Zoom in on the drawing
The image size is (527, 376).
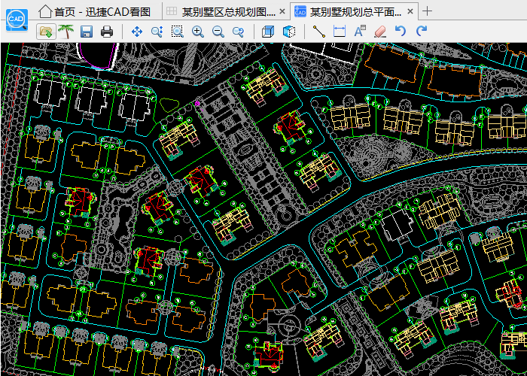[198, 32]
